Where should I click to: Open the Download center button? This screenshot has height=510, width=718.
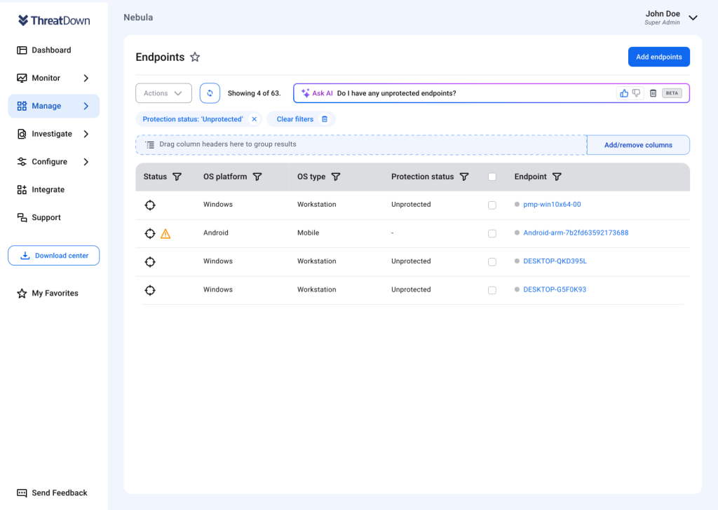(53, 256)
